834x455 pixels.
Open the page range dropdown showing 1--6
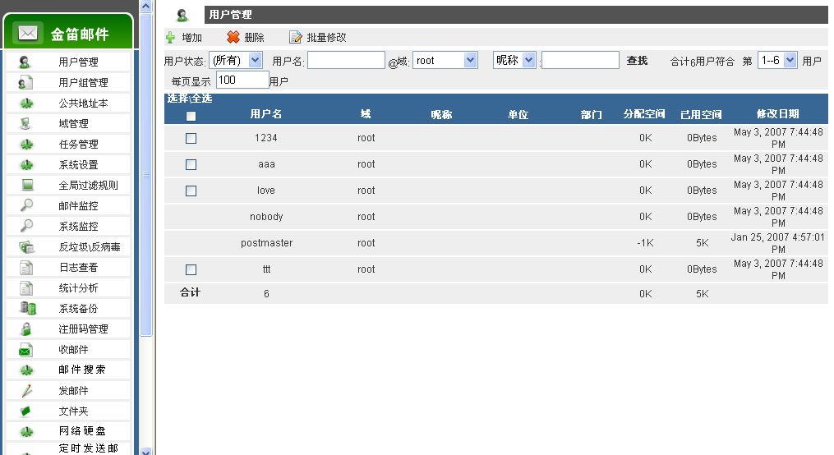click(x=777, y=60)
